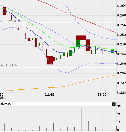This screenshot has height=132, width=126.
Task: Select the volume bar at 12:45
Action: (x=50, y=124)
